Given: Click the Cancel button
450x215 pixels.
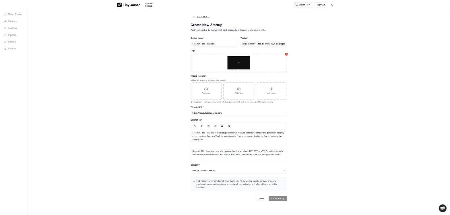Looking at the screenshot, I should [261, 199].
